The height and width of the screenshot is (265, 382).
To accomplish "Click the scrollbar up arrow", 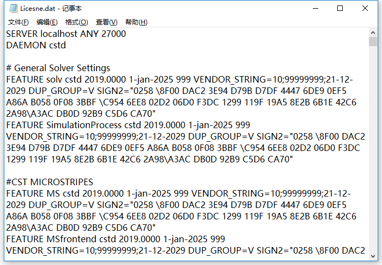I will click(x=373, y=32).
